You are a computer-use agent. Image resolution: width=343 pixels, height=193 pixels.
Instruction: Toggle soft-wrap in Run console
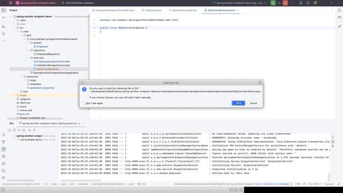(333, 137)
